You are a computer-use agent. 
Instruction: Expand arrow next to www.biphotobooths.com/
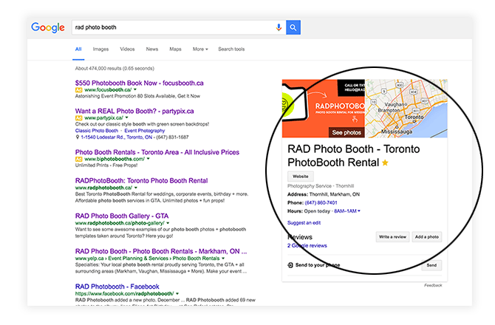pos(148,159)
